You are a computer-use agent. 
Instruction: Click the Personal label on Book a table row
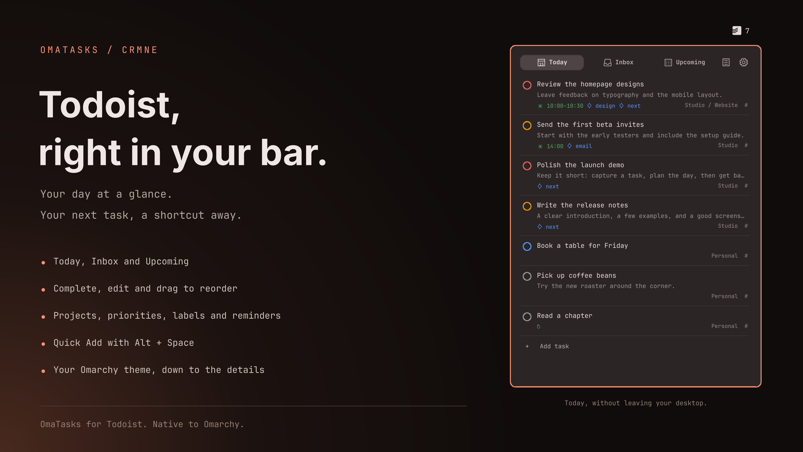(x=724, y=256)
